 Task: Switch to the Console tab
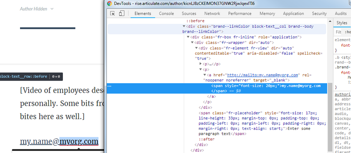166,13
